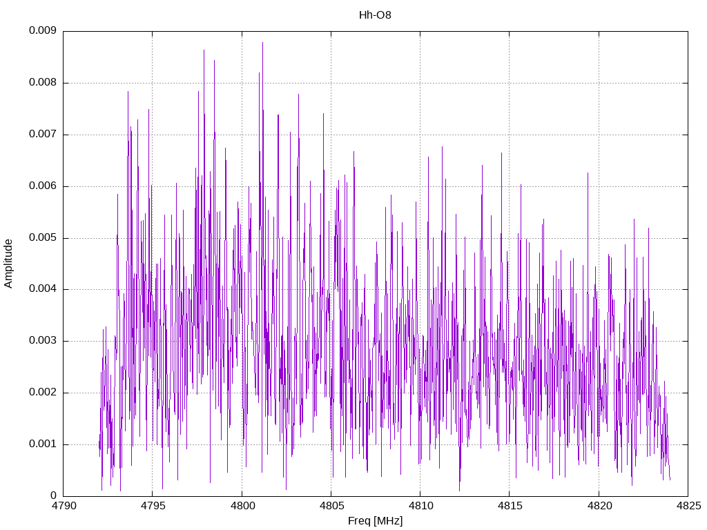Click the Freq [MHz] x-axis label
The width and height of the screenshot is (707, 530).
[x=375, y=521]
